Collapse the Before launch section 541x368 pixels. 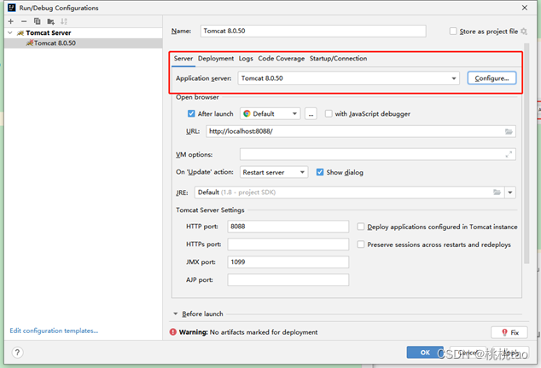[175, 313]
